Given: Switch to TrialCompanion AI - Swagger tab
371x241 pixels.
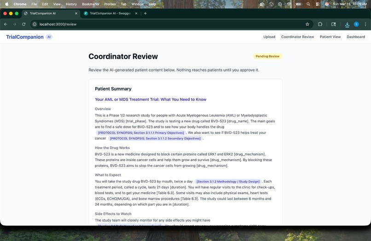Looking at the screenshot, I should click(x=110, y=13).
